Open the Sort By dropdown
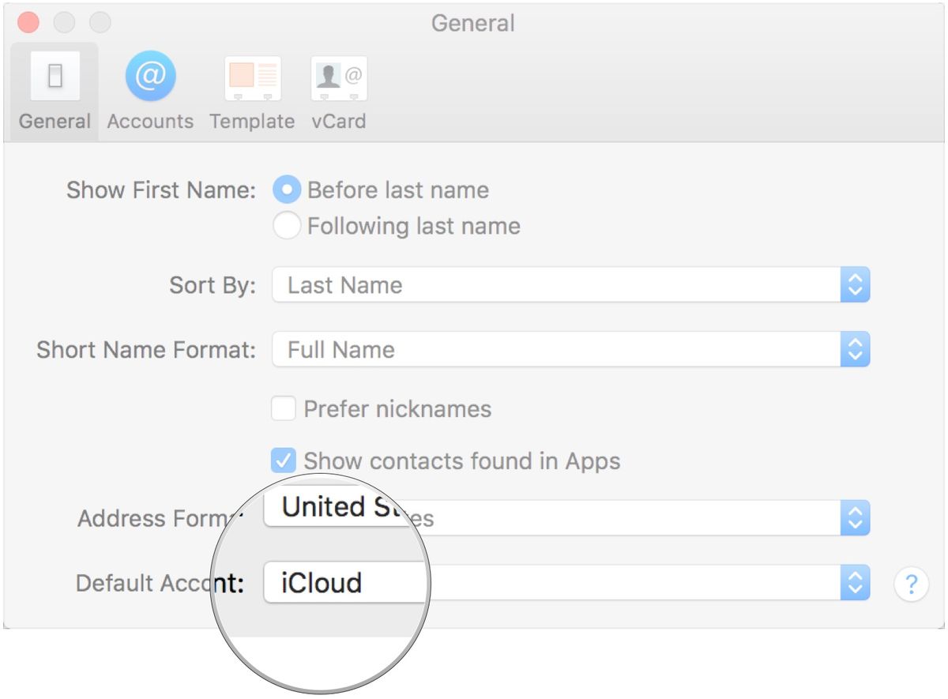Image resolution: width=948 pixels, height=699 pixels. pos(569,285)
